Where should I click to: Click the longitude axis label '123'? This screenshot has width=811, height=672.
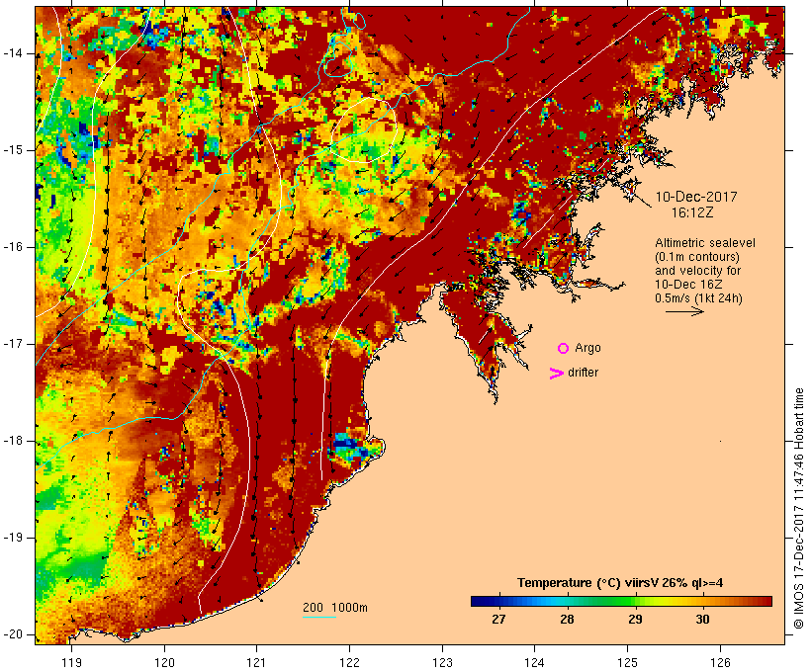[x=442, y=662]
